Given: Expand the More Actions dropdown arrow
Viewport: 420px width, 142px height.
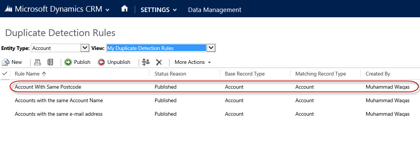Looking at the screenshot, I should [209, 63].
